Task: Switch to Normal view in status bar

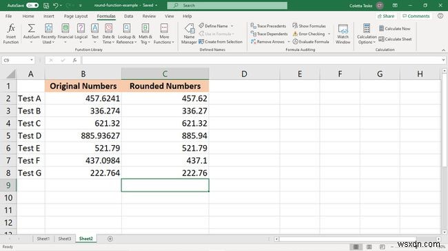Action: pos(356,247)
